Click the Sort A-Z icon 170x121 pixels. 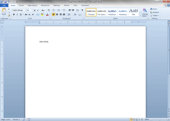tap(77, 10)
